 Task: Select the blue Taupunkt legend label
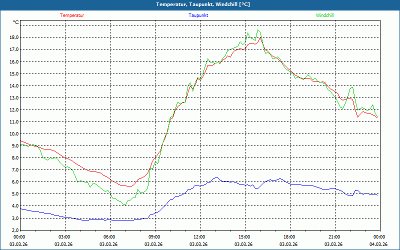(198, 15)
